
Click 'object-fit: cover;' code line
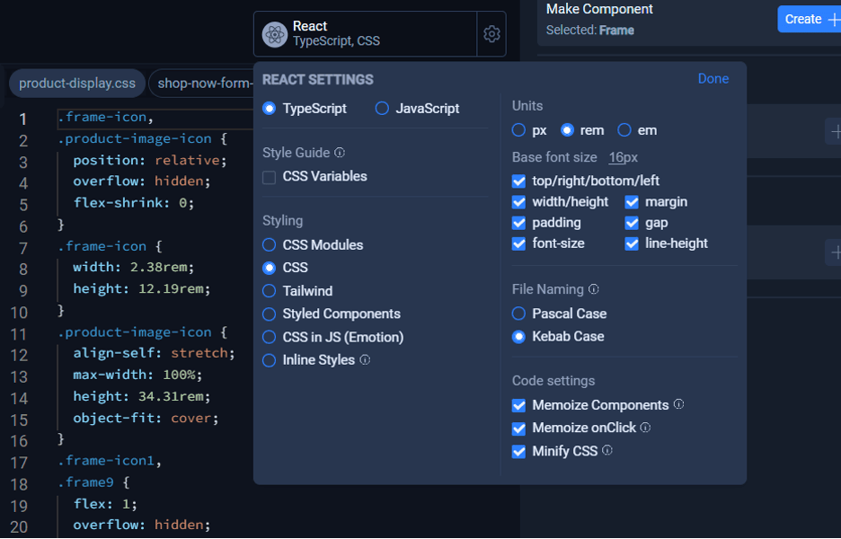[x=146, y=418]
